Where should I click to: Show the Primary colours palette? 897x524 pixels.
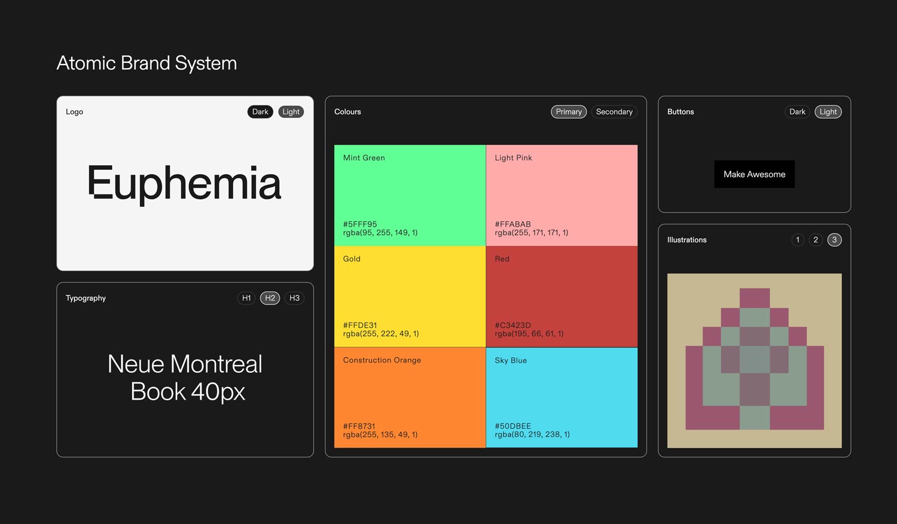tap(568, 112)
